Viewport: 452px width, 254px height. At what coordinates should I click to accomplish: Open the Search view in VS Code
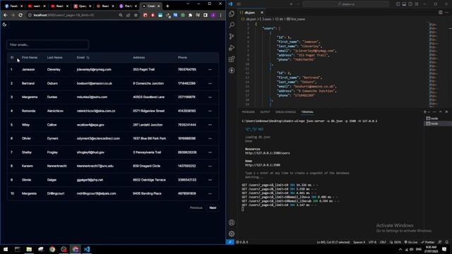[x=232, y=25]
